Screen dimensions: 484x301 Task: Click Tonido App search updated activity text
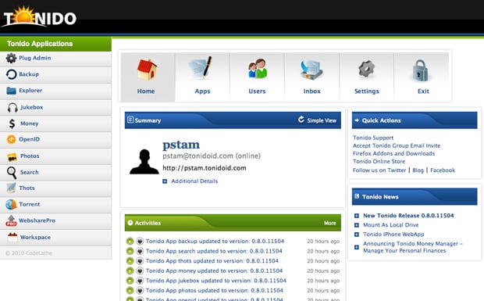(214, 251)
